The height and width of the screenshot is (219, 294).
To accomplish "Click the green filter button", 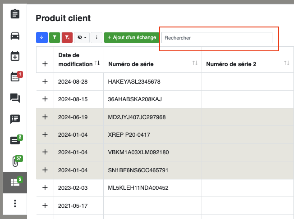I will click(x=54, y=38).
